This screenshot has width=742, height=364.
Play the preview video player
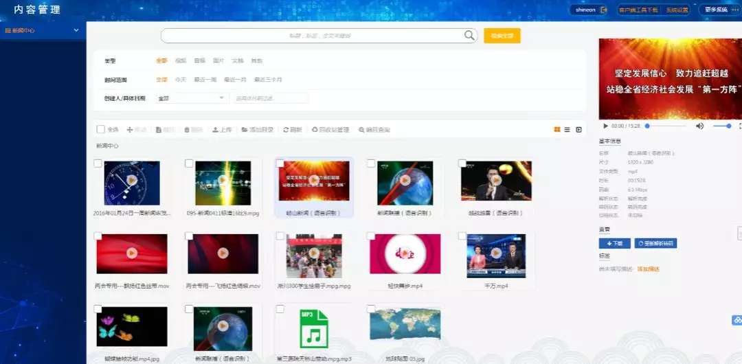(606, 126)
